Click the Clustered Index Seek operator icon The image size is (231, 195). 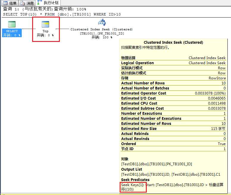tap(102, 22)
